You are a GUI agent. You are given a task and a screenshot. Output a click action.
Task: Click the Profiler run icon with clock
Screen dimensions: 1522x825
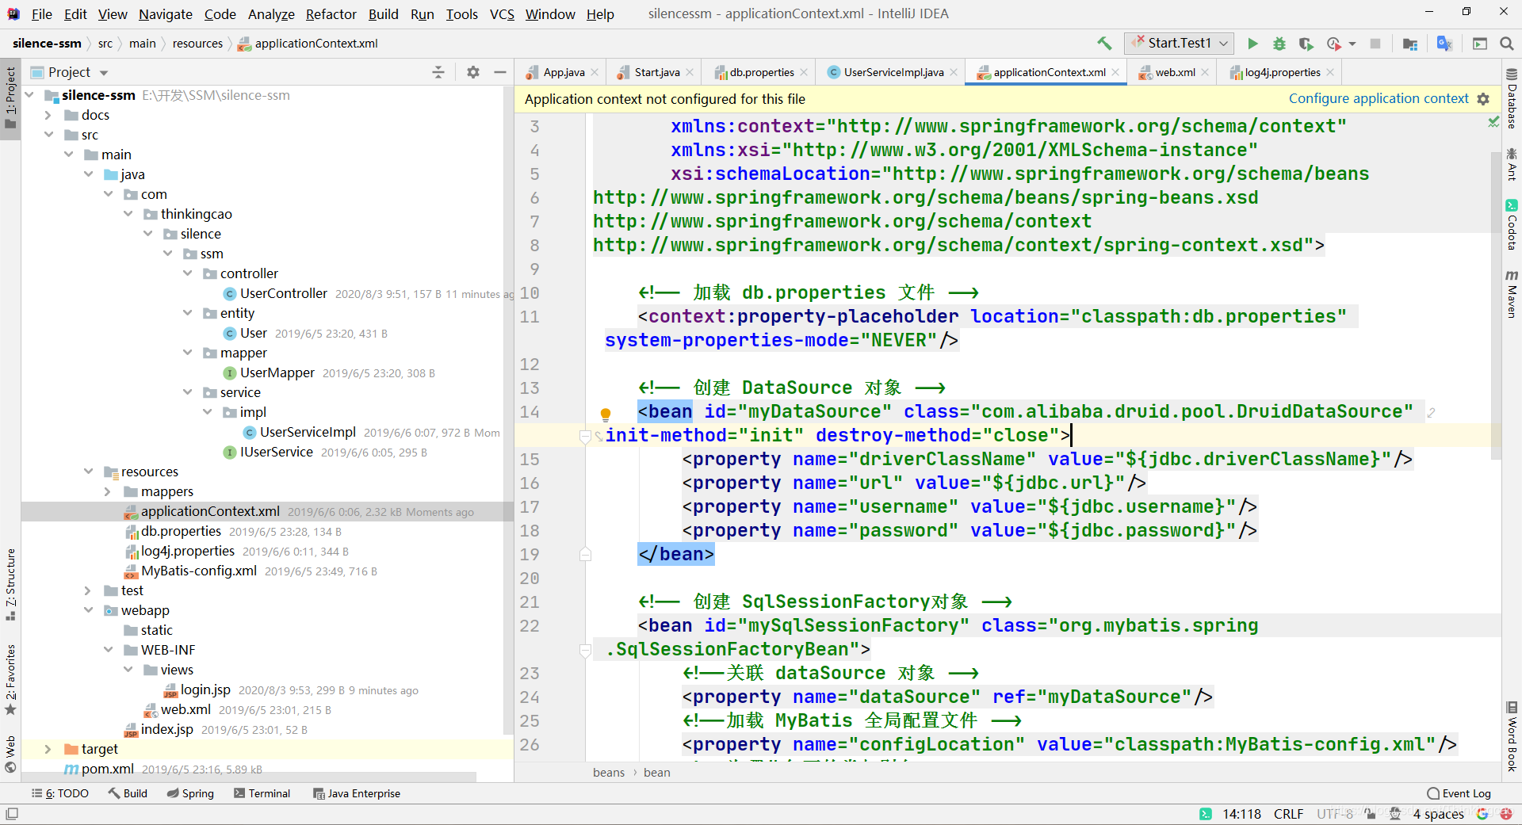point(1334,44)
